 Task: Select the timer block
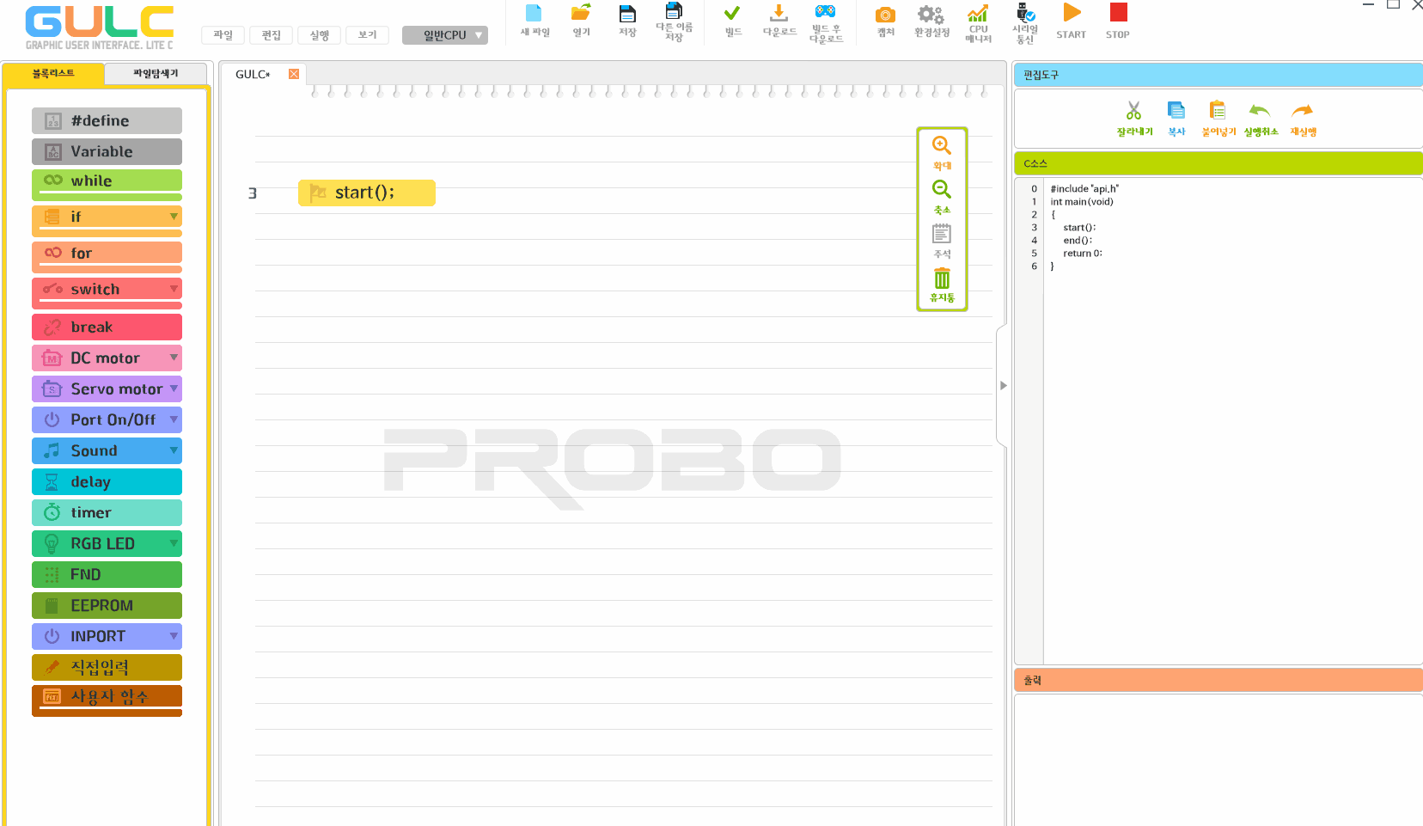(107, 512)
